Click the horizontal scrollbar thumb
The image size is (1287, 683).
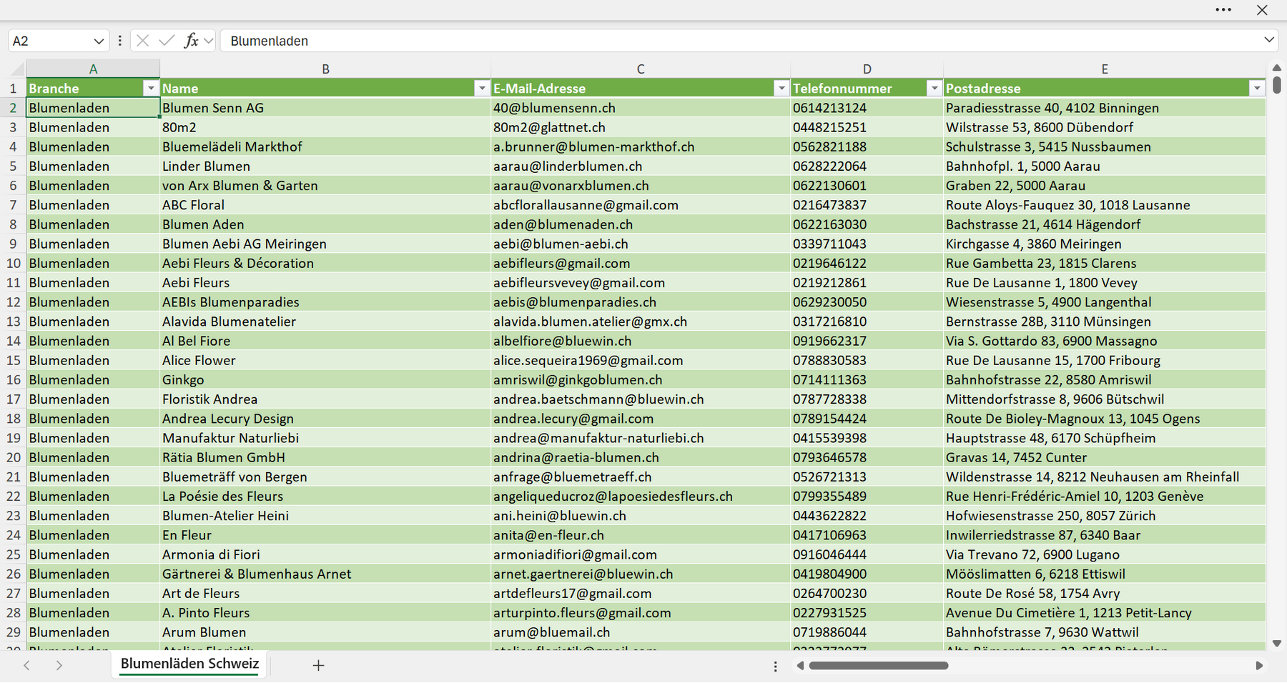(x=878, y=665)
